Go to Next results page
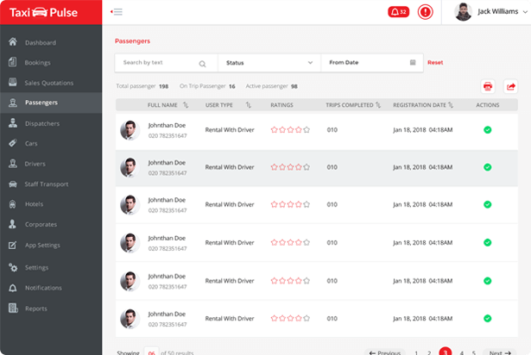The width and height of the screenshot is (531, 355). tap(500, 352)
